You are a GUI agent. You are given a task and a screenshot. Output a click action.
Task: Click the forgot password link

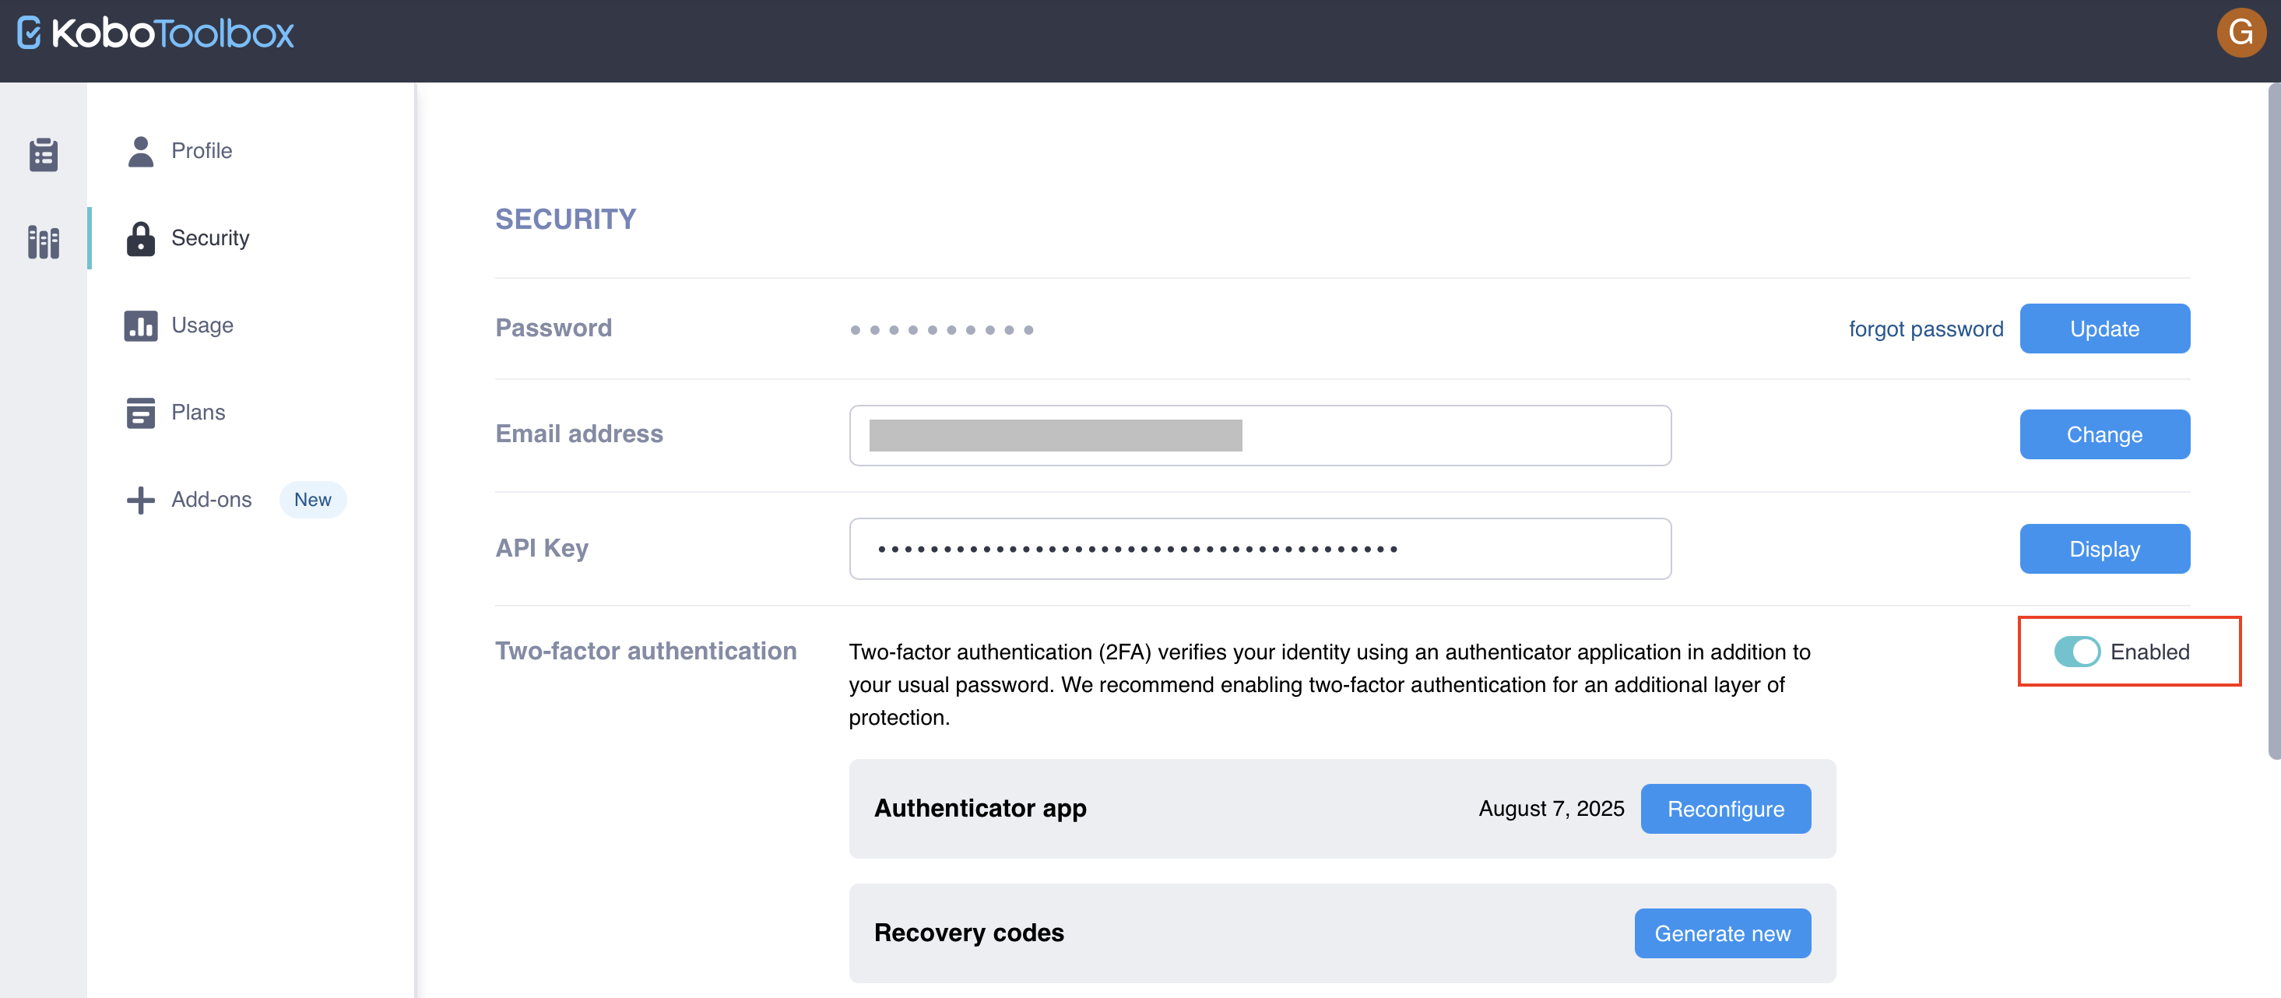coord(1925,329)
